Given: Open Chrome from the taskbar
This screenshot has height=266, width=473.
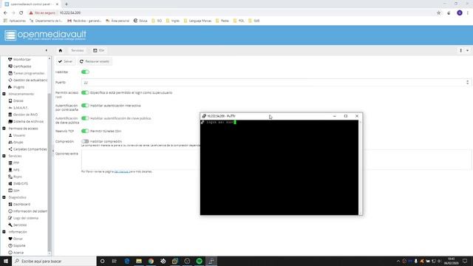Looking at the screenshot, I should [151, 261].
